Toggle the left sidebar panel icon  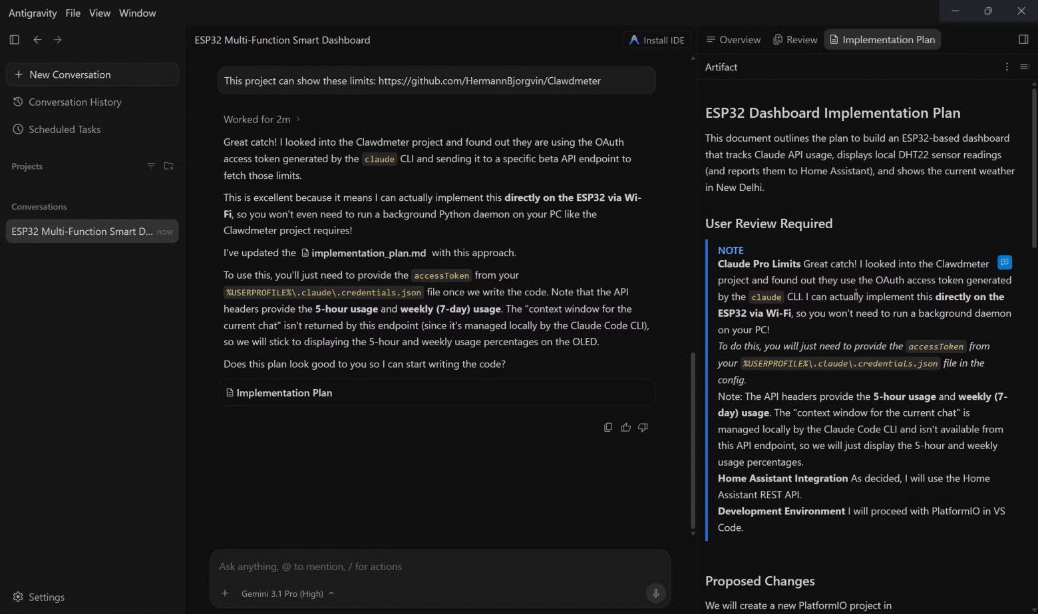coord(15,40)
